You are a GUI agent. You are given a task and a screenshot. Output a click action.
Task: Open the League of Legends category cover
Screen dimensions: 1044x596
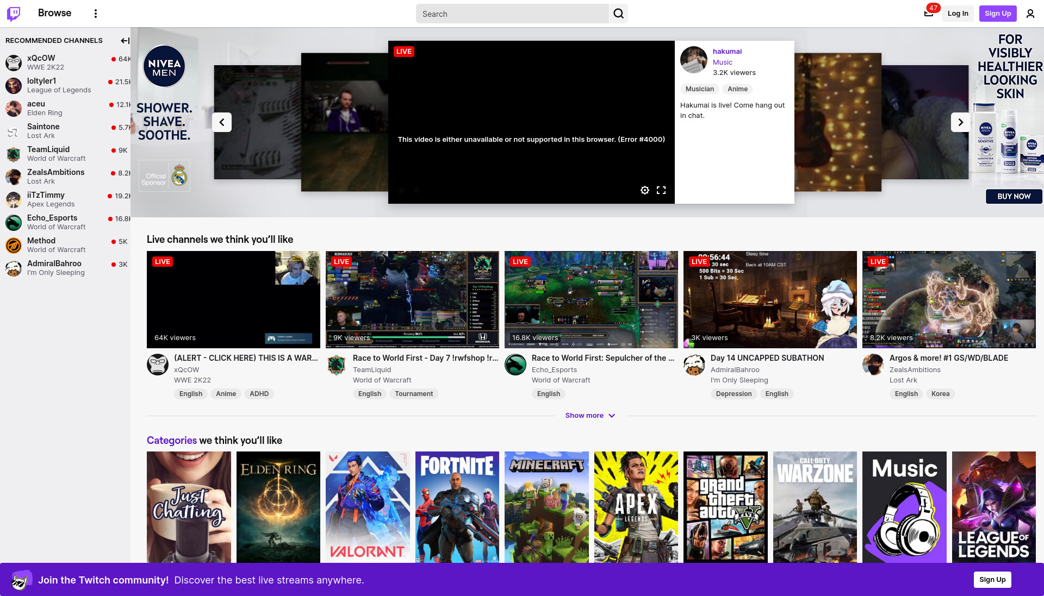994,507
